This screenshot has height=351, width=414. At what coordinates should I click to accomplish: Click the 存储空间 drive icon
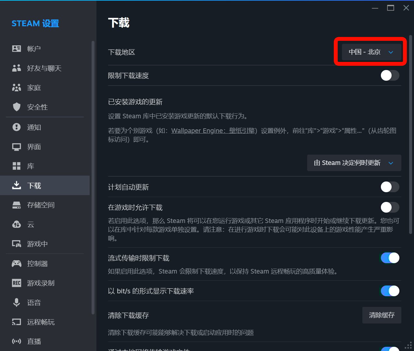[x=17, y=205]
